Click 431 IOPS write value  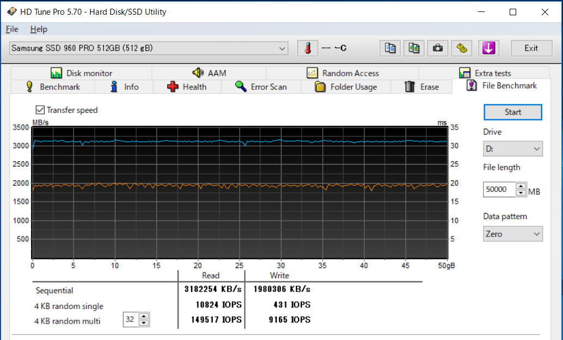point(292,305)
